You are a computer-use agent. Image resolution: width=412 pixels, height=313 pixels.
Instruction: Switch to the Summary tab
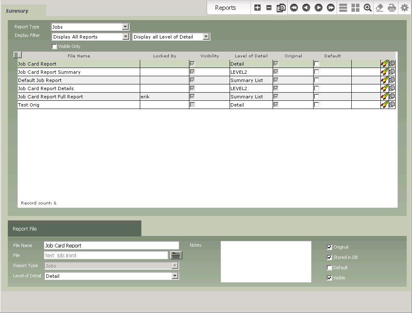coord(17,11)
